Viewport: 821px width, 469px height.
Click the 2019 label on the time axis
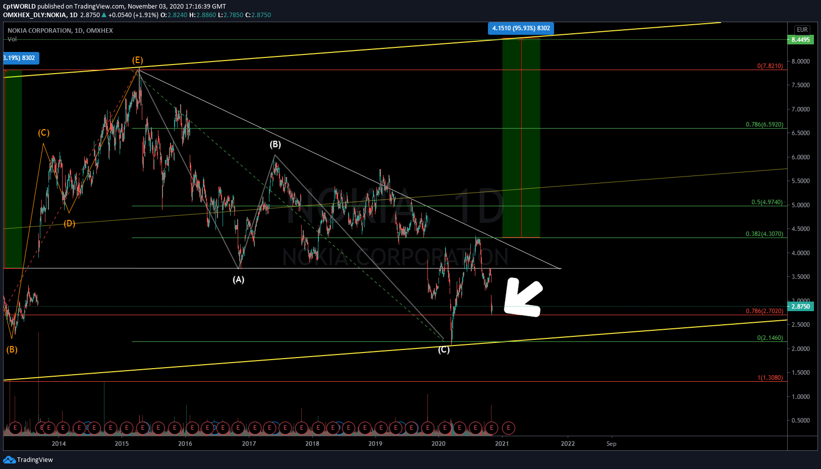pyautogui.click(x=375, y=444)
